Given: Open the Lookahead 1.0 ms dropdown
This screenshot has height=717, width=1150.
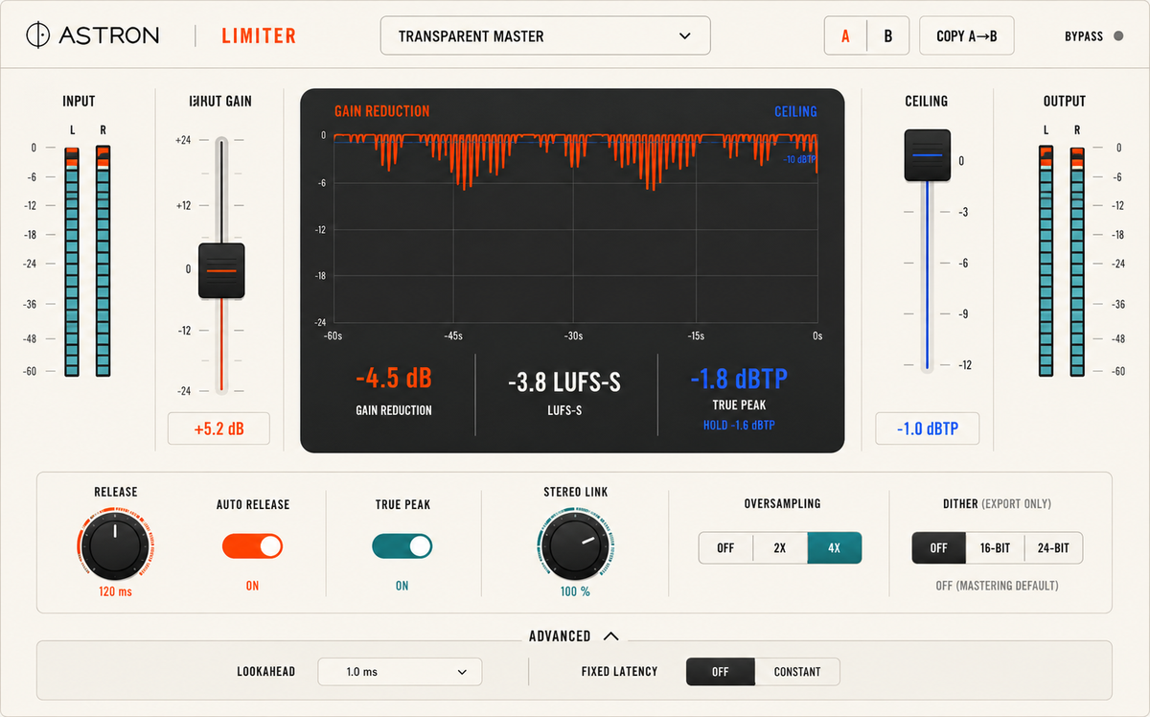Looking at the screenshot, I should click(x=400, y=672).
